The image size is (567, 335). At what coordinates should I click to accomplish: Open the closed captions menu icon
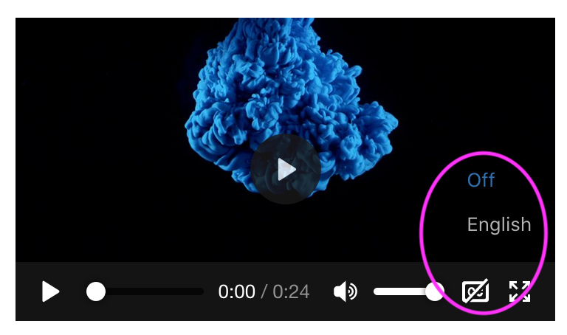[475, 291]
